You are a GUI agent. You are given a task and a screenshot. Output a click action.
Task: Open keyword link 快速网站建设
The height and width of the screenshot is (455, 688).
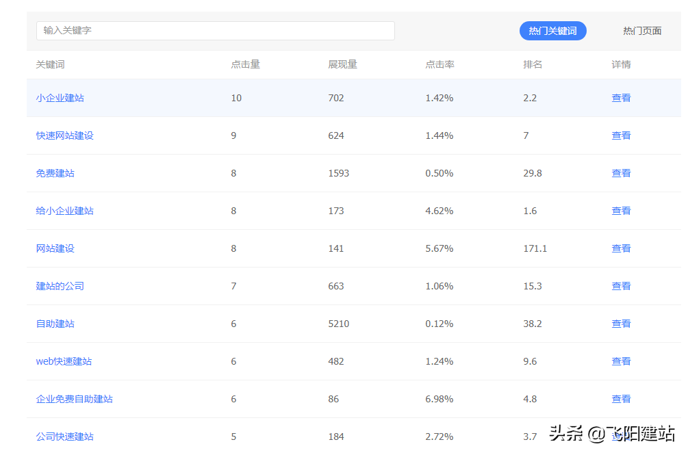pos(65,135)
